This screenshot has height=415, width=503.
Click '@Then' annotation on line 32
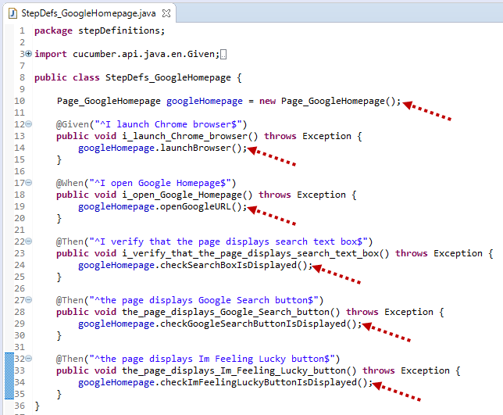pyautogui.click(x=70, y=359)
